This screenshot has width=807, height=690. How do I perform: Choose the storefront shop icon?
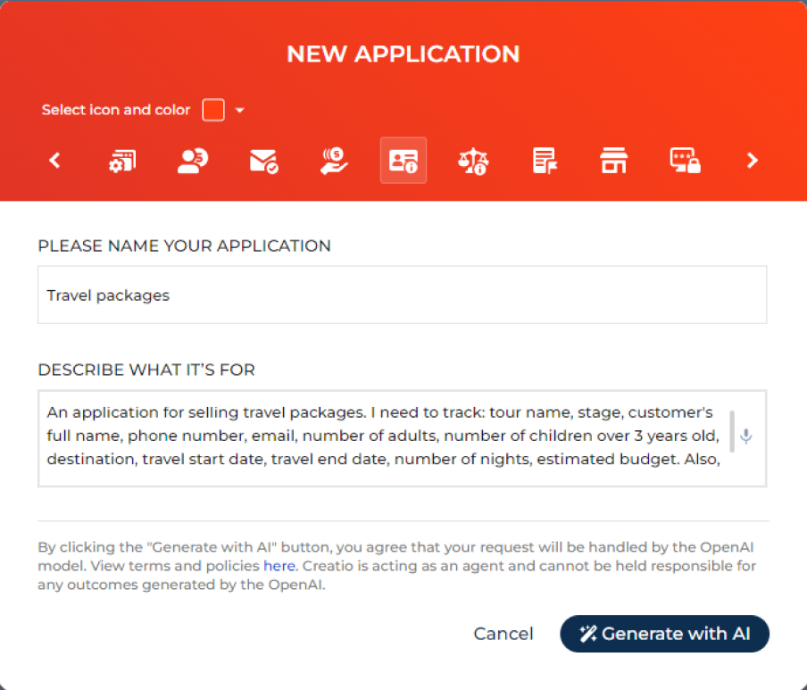pos(613,161)
